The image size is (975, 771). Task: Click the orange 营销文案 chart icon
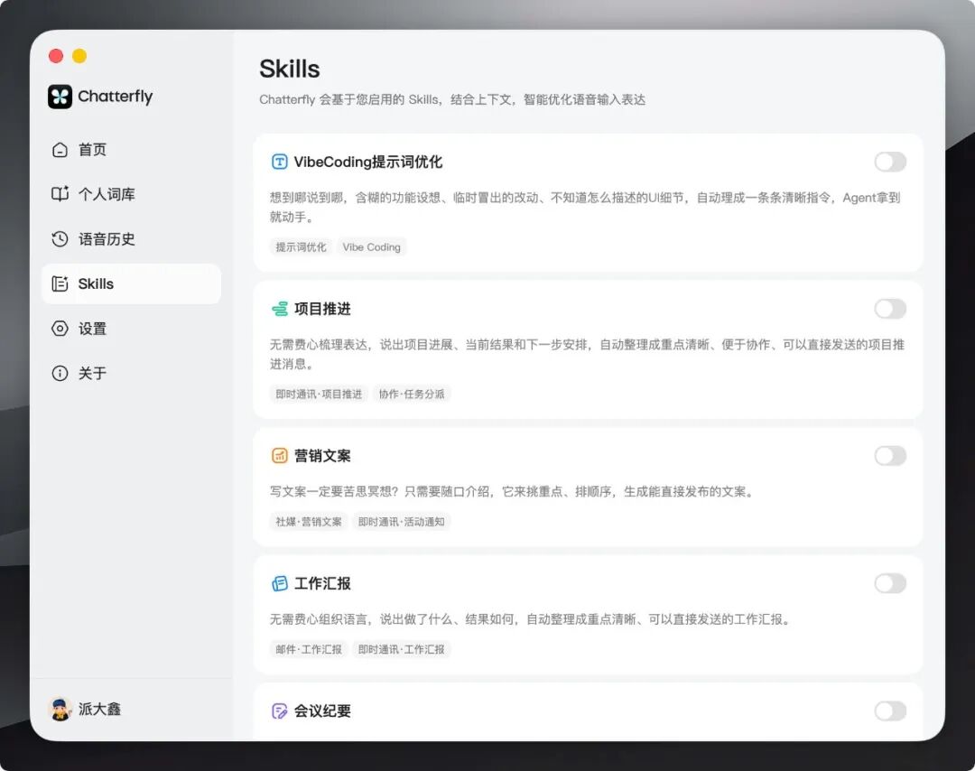[x=279, y=456]
